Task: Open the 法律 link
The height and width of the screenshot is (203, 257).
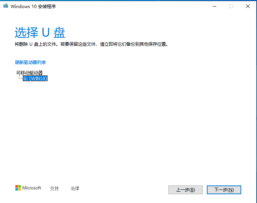Action: click(75, 188)
